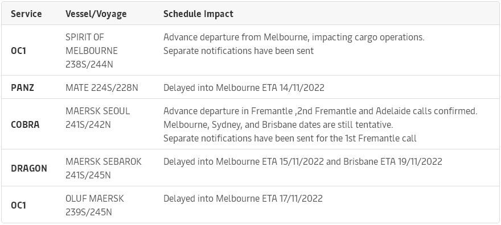Click 'Melbourne, Sydney, and Brisbane dates' line
The image size is (501, 225).
[x=278, y=125]
